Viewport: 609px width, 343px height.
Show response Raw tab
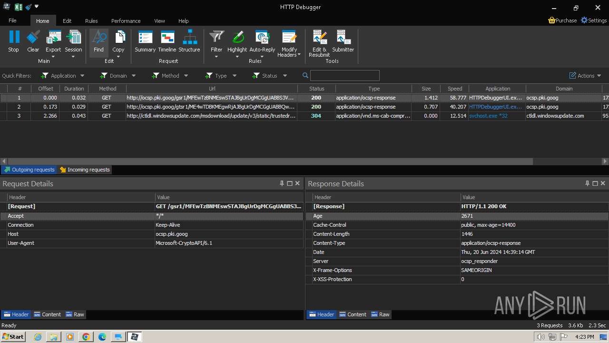point(380,314)
